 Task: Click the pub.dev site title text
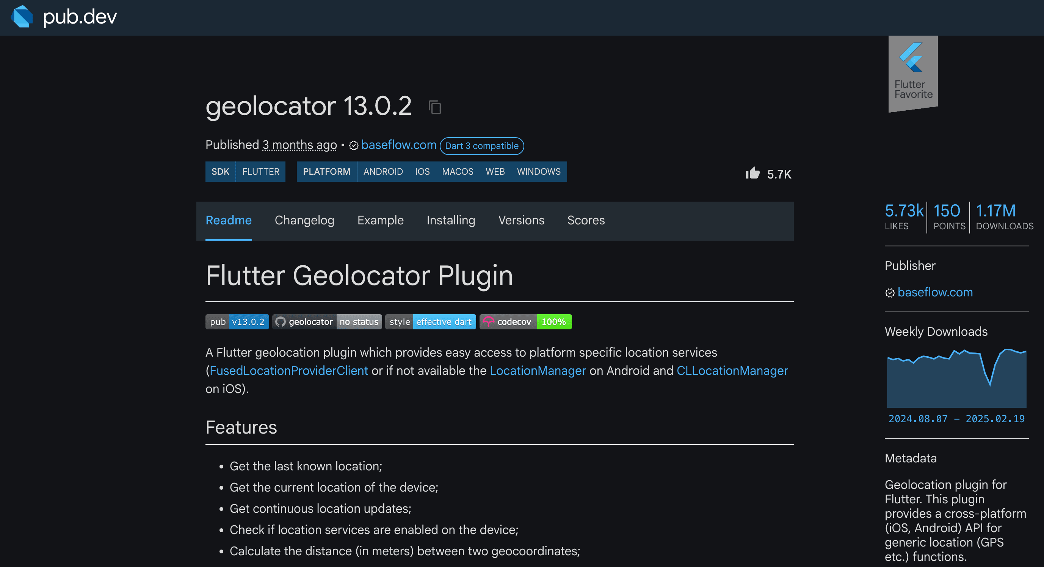pos(80,17)
